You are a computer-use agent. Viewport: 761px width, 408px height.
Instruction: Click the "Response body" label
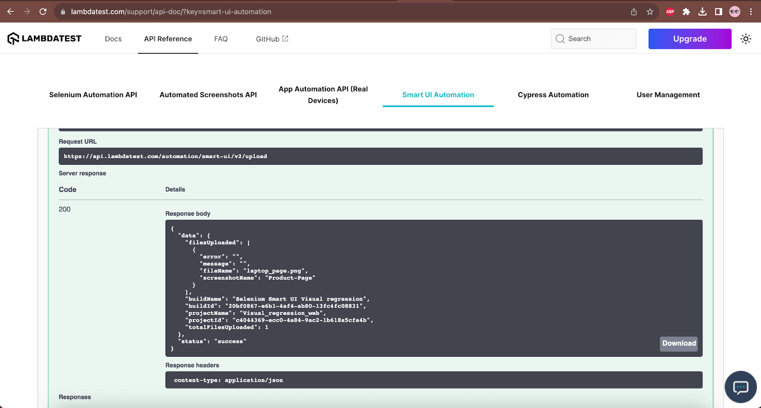pos(188,214)
